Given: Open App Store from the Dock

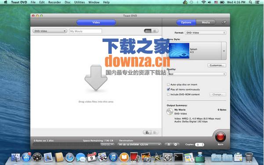Looking at the screenshot, I should click(26, 157).
